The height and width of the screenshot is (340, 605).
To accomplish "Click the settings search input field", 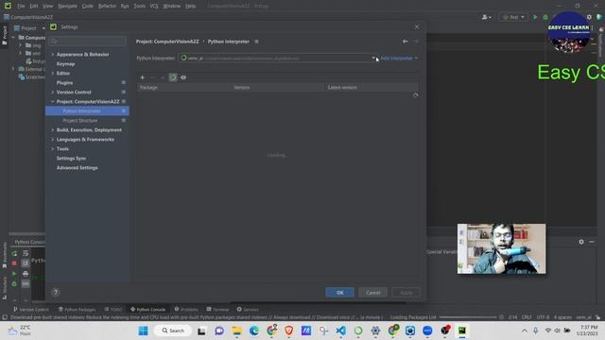I will click(88, 42).
